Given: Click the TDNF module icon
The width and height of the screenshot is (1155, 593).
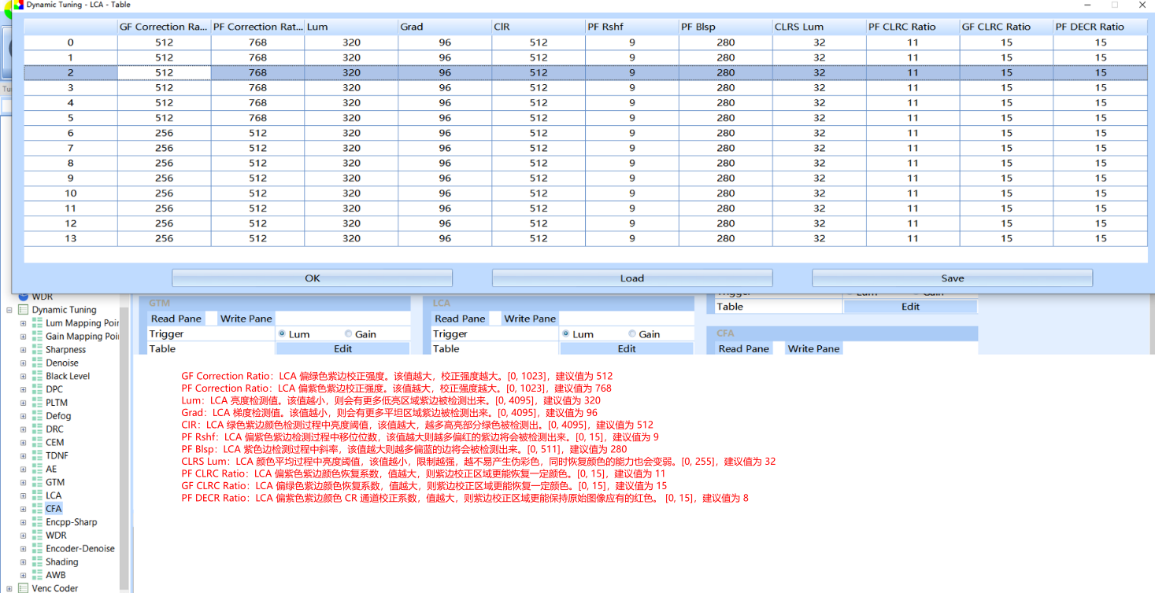Looking at the screenshot, I should click(38, 455).
